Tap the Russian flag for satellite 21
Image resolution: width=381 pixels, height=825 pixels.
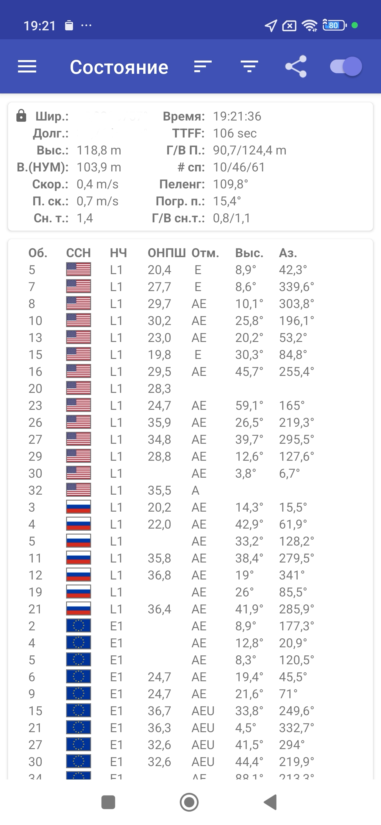79,609
